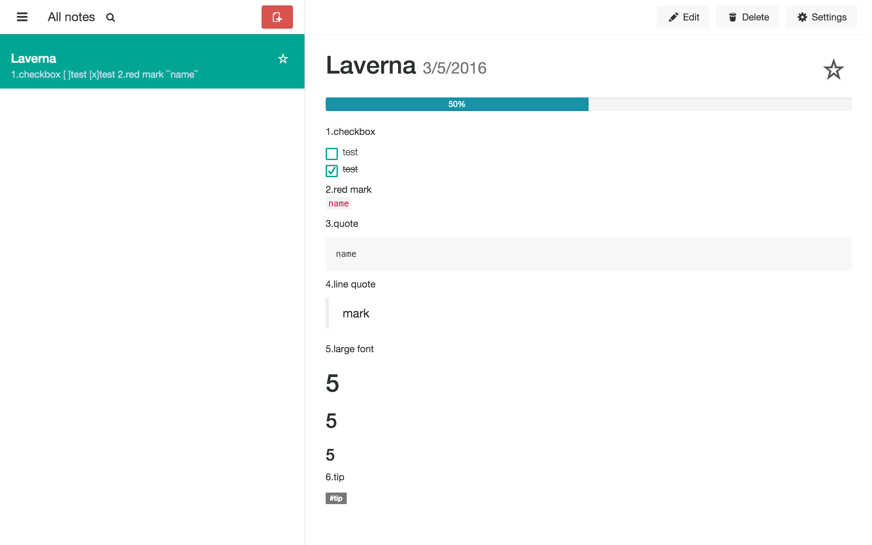Click the largest heading '5'
872x545 pixels.
click(332, 383)
